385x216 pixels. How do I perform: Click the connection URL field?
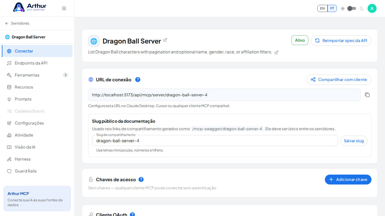coord(224,95)
